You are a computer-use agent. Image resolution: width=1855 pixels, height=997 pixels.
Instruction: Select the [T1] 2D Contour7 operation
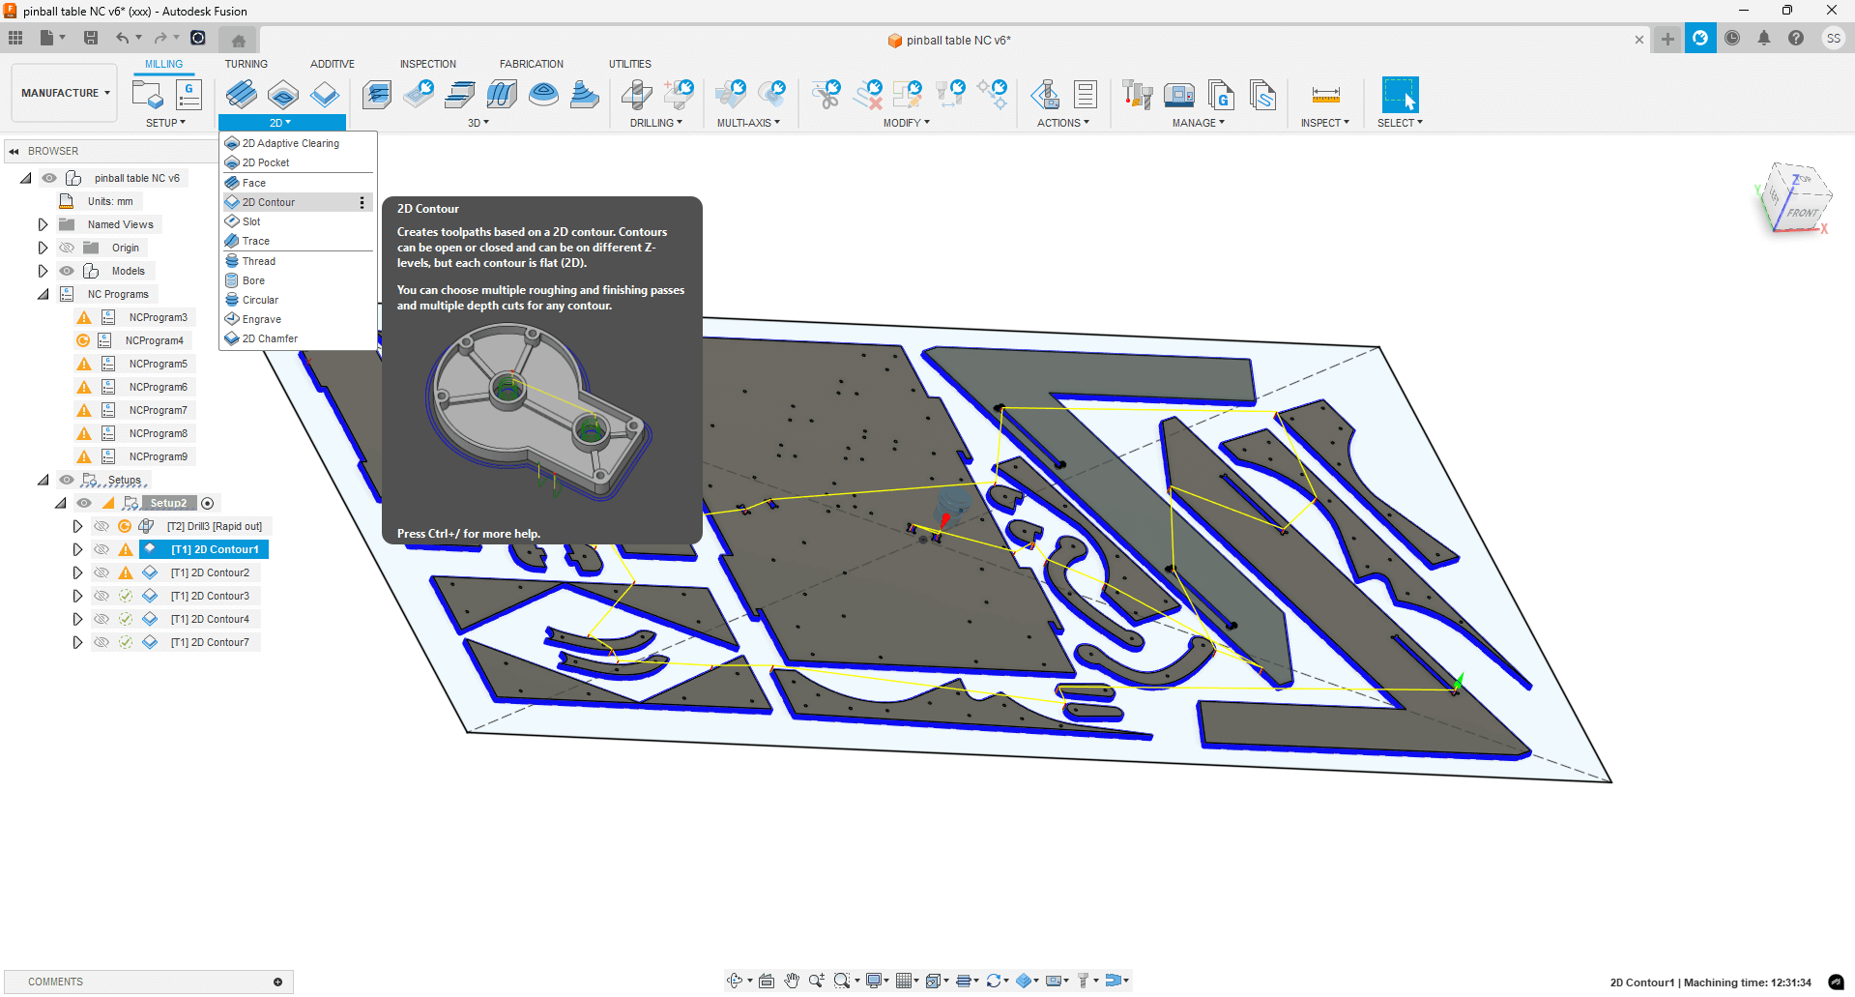pyautogui.click(x=210, y=642)
